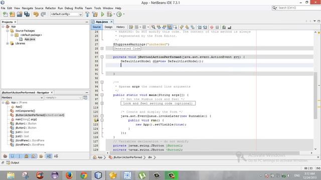This screenshot has height=180, width=321.
Task: Select jButton2 : JButton in Navigator
Action: pyautogui.click(x=26, y=128)
